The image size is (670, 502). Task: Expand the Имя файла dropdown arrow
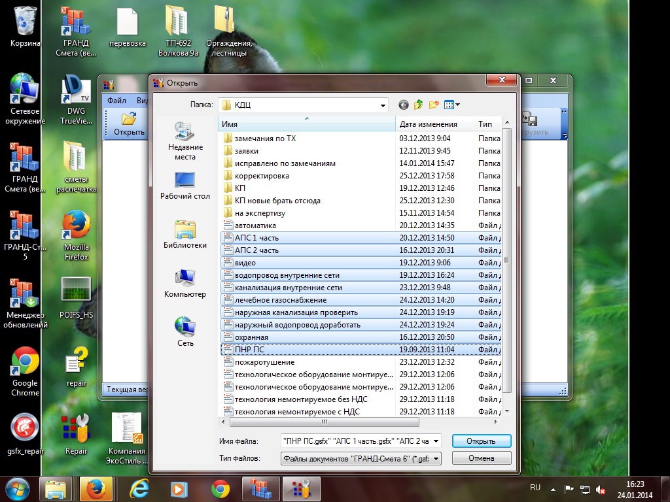pos(436,441)
